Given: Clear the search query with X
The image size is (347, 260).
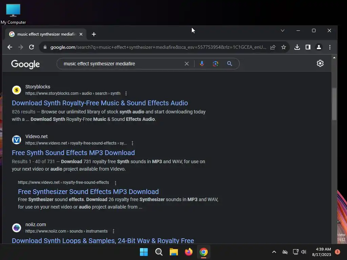Looking at the screenshot, I should click(x=187, y=64).
